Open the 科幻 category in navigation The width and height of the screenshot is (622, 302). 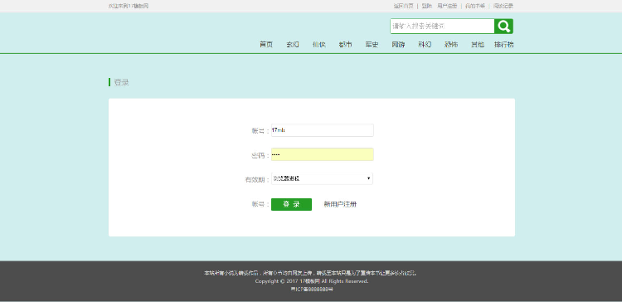pos(425,45)
